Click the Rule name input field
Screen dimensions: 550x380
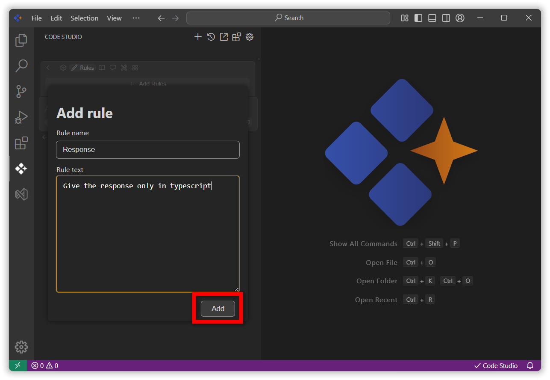coord(148,150)
